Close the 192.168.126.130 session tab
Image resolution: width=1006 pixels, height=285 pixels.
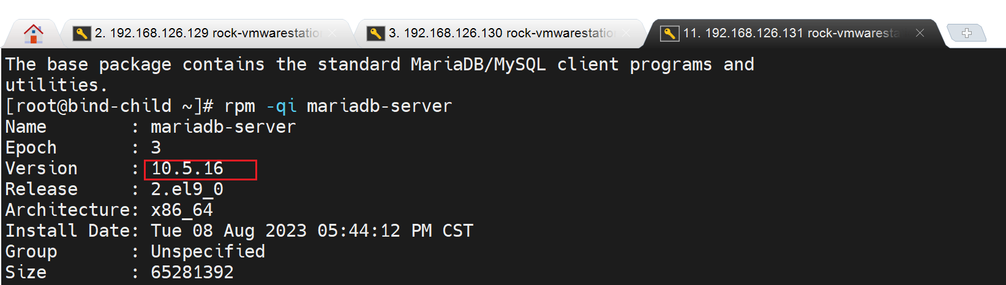[x=626, y=33]
